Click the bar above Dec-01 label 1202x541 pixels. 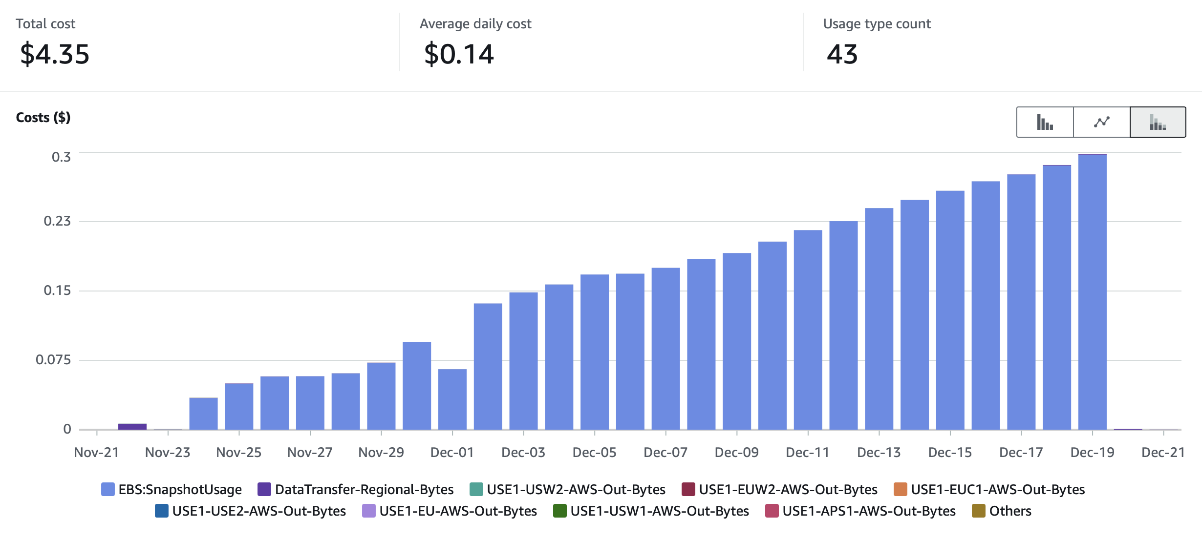(452, 399)
